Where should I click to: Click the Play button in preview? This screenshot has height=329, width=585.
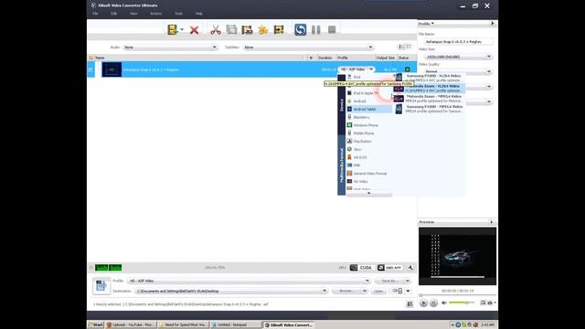423,302
